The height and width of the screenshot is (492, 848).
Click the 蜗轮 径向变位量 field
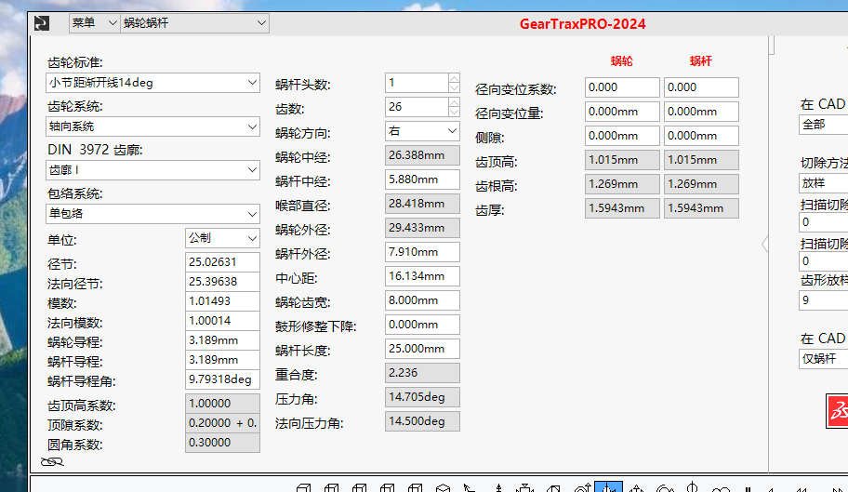point(622,112)
